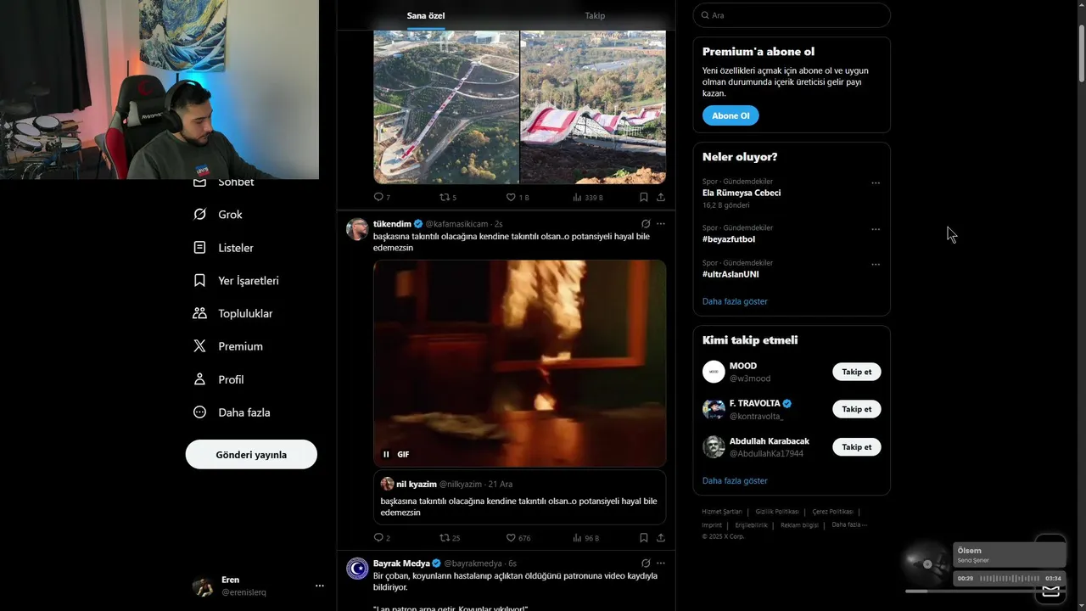Open more options for the Ela Rümeysa Cebeci trend
Image resolution: width=1086 pixels, height=611 pixels.
point(876,182)
